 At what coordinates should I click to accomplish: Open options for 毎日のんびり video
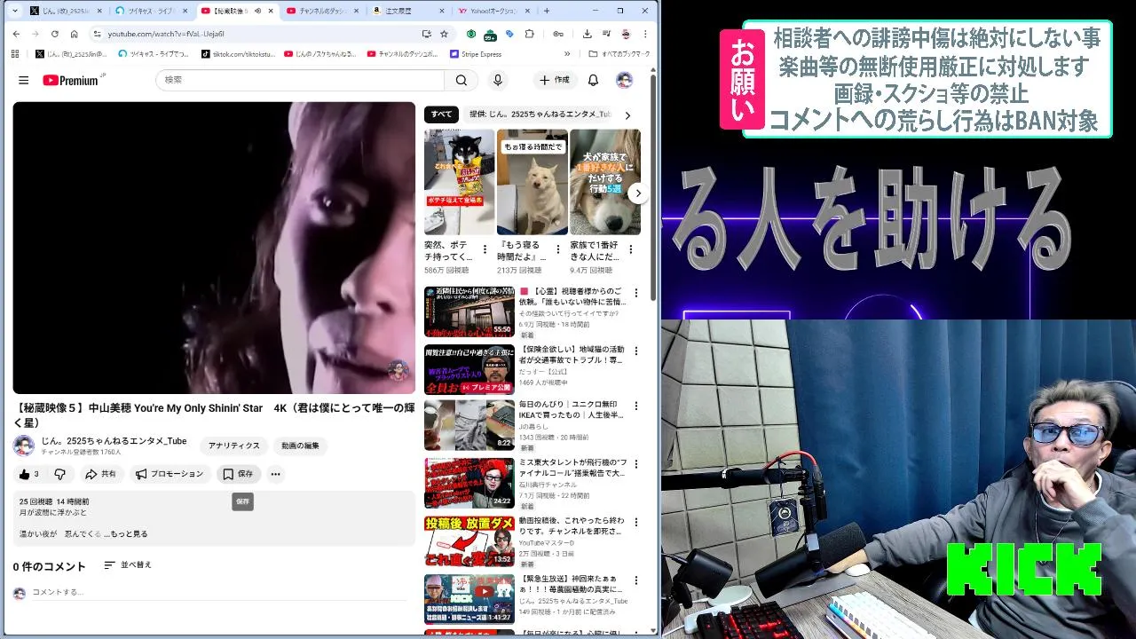[635, 406]
